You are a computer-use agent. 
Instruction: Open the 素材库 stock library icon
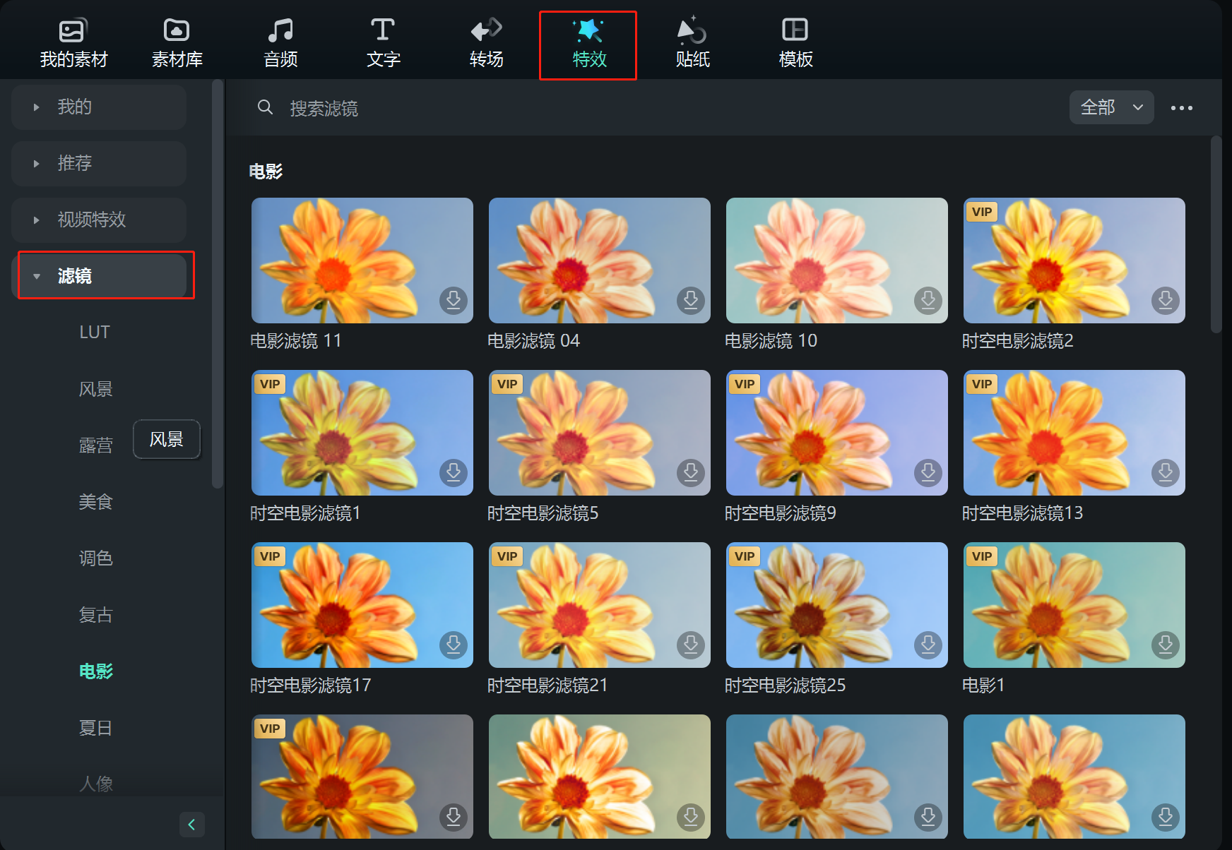click(177, 31)
